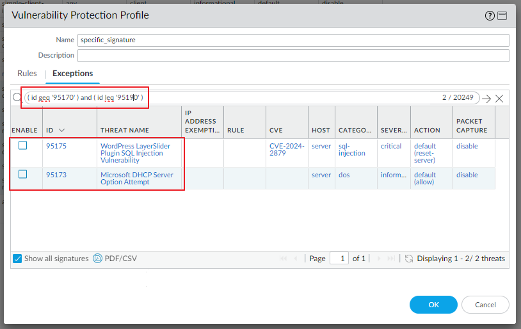Go to last page arrow
The image size is (521, 329).
392,259
